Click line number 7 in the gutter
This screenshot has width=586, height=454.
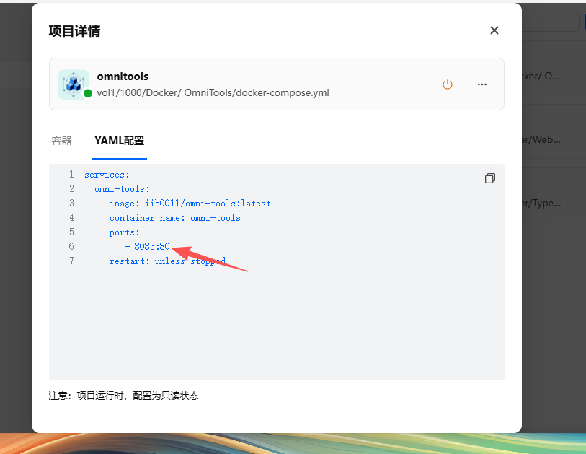(71, 261)
